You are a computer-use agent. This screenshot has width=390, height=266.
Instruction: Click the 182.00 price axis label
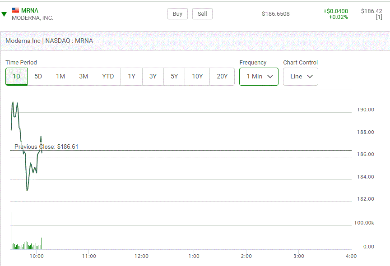point(366,199)
